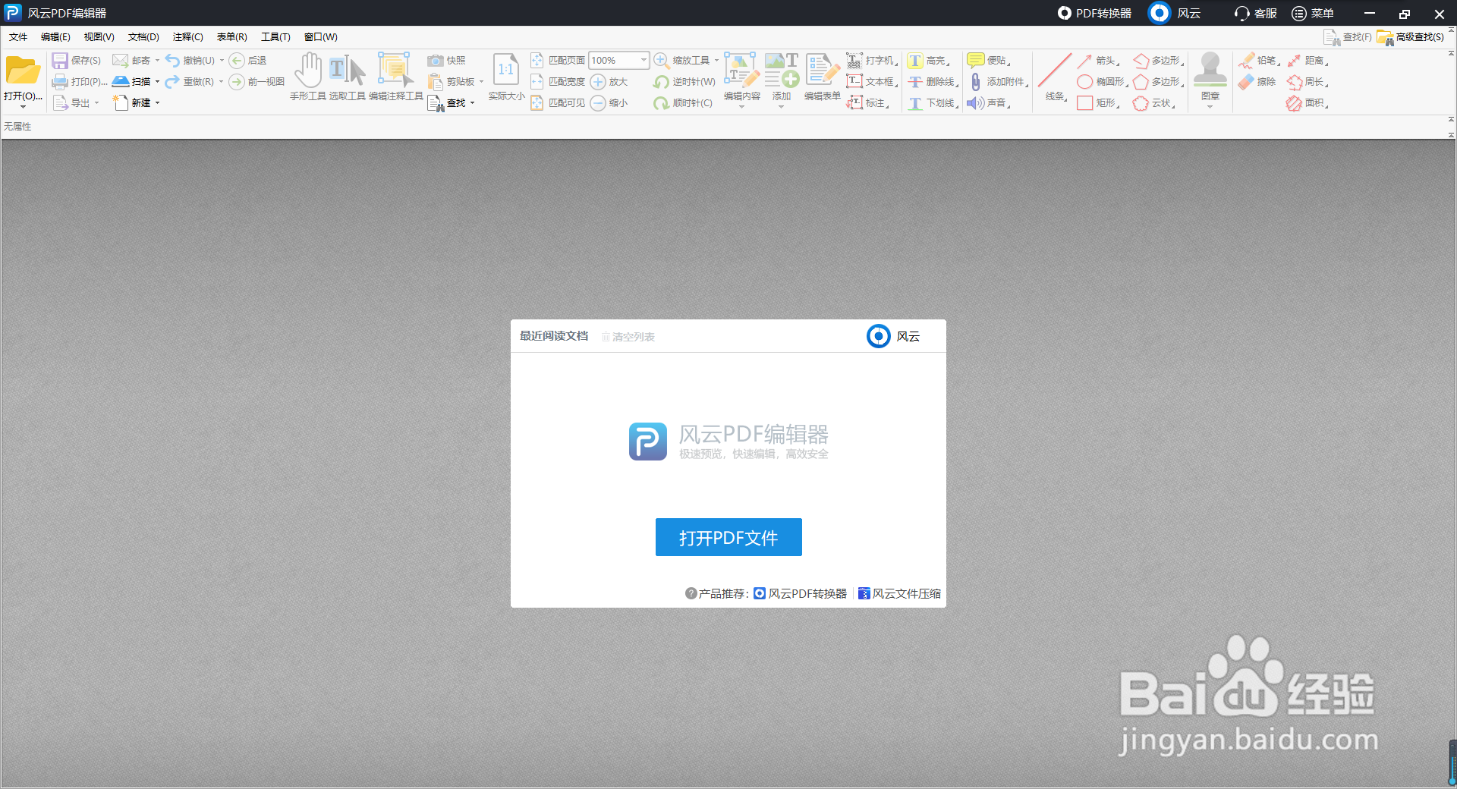
Task: Open the 文件 menu
Action: pos(18,37)
